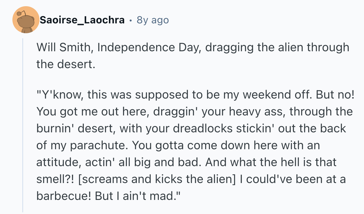Viewport: 364px width, 214px height.
Task: Click the separator dot before "8y ago"
Action: [130, 20]
